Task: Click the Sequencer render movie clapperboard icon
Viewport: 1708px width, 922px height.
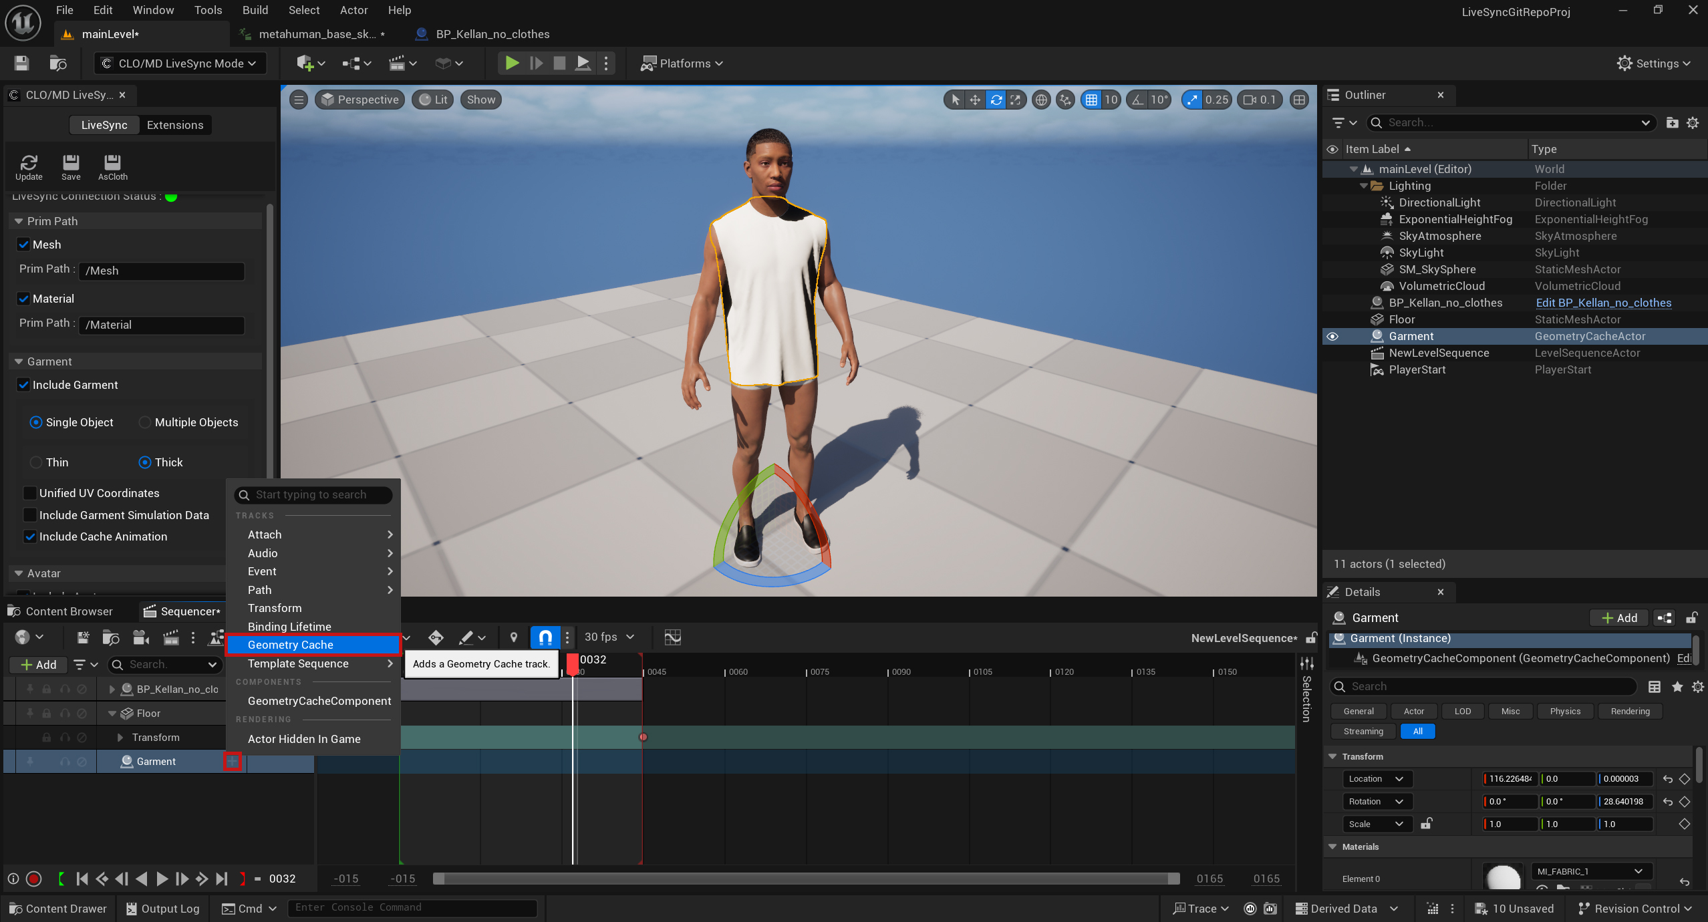Action: tap(171, 637)
